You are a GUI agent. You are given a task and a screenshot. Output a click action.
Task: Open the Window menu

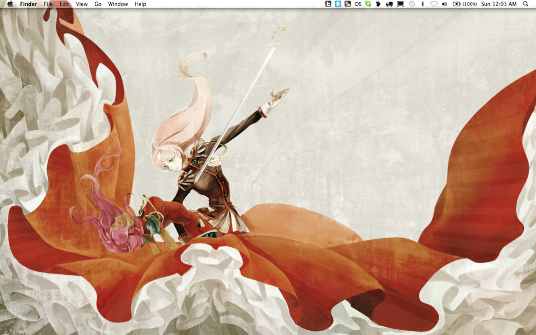coord(118,4)
